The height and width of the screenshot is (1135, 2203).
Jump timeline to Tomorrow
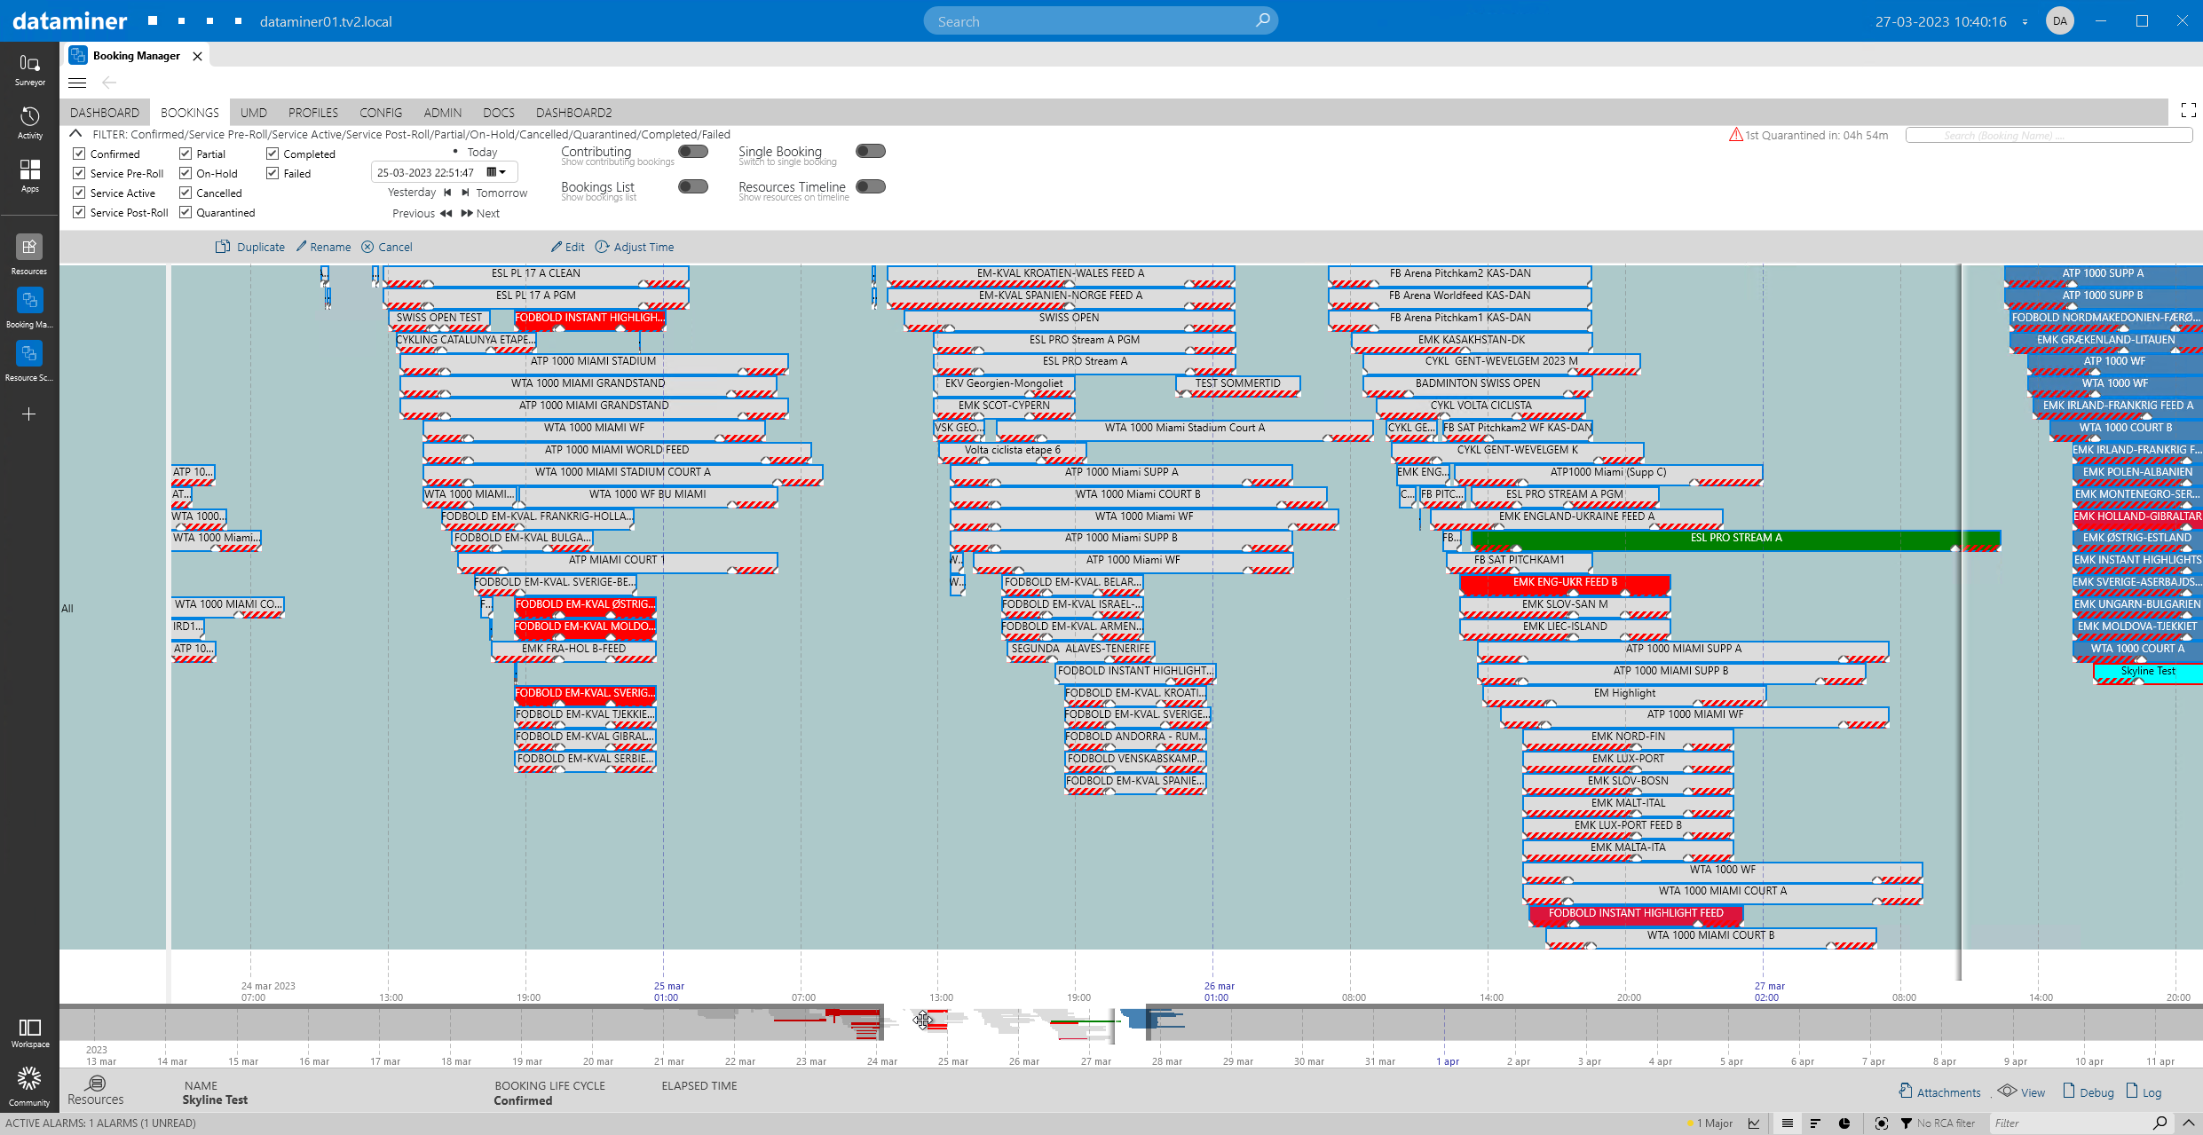click(x=495, y=193)
